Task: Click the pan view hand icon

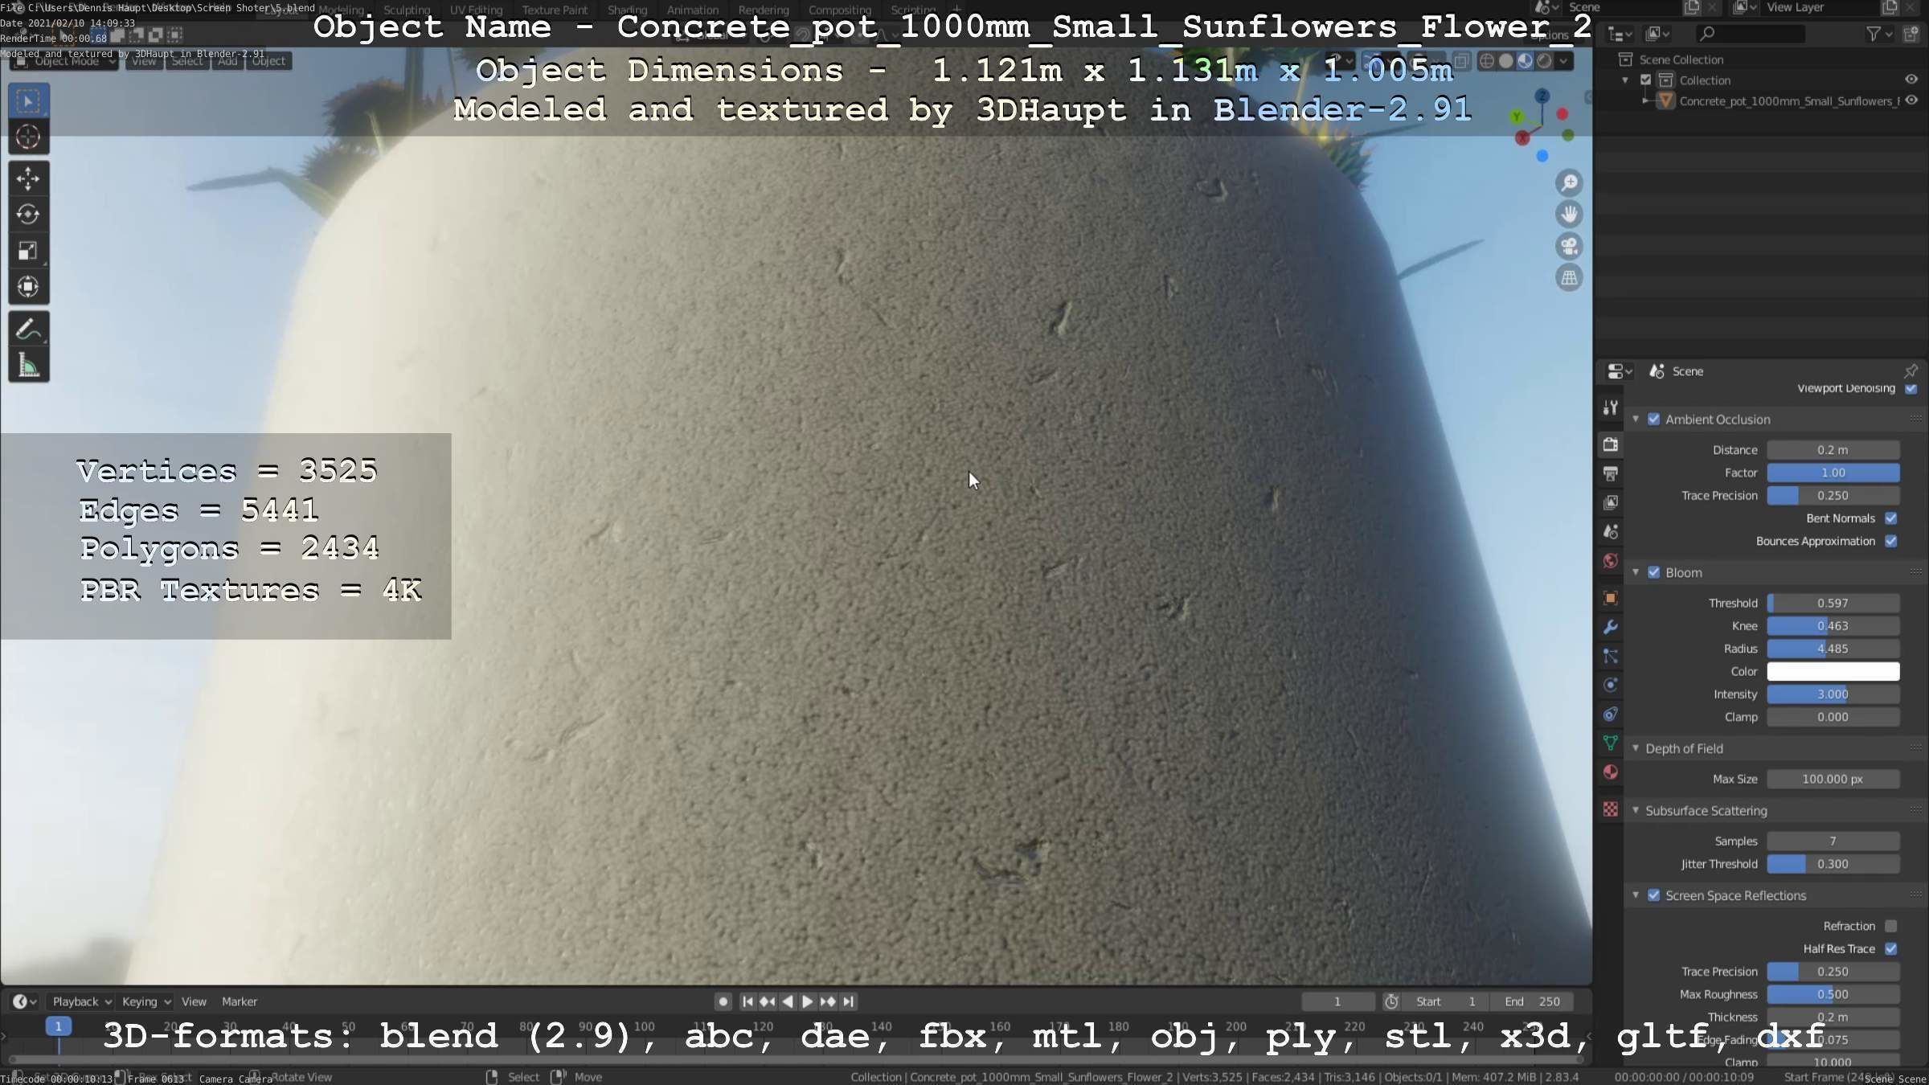Action: (1569, 215)
